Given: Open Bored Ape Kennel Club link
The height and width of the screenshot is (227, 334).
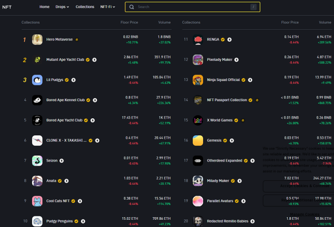Looking at the screenshot, I should (65, 100).
